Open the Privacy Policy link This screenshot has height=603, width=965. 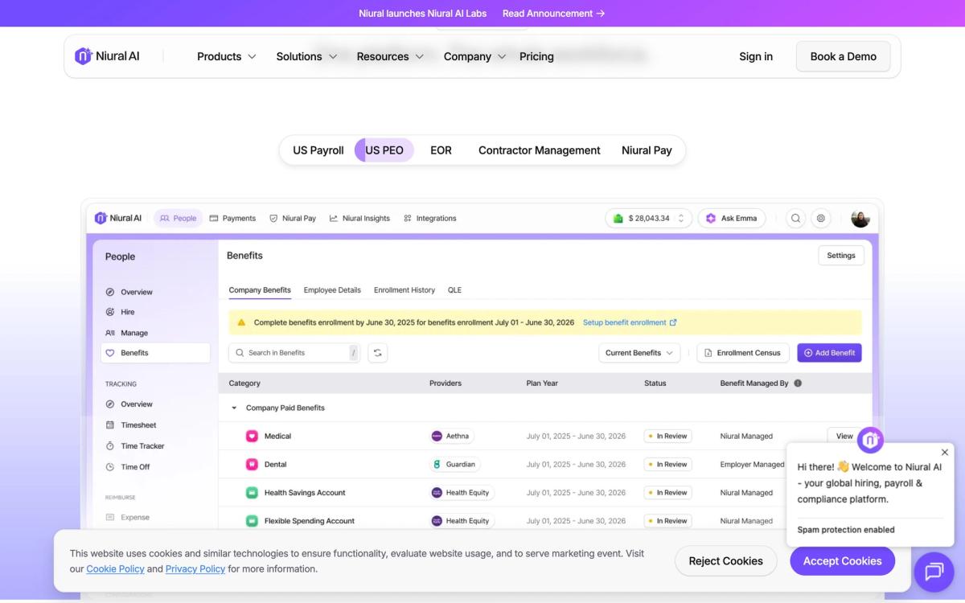195,569
